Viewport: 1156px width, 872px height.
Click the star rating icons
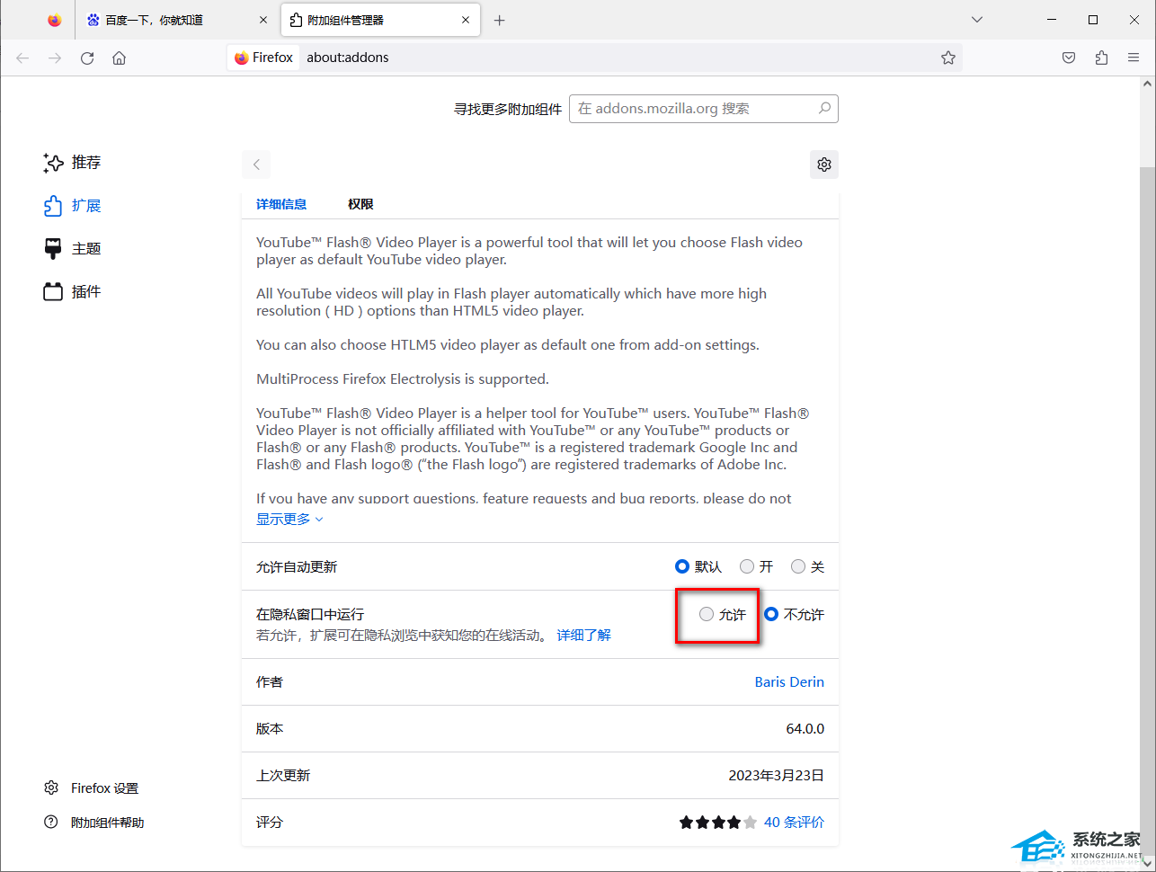(717, 822)
